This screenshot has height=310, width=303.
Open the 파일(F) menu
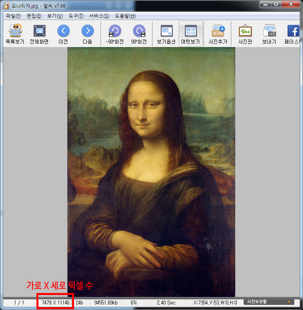point(13,16)
